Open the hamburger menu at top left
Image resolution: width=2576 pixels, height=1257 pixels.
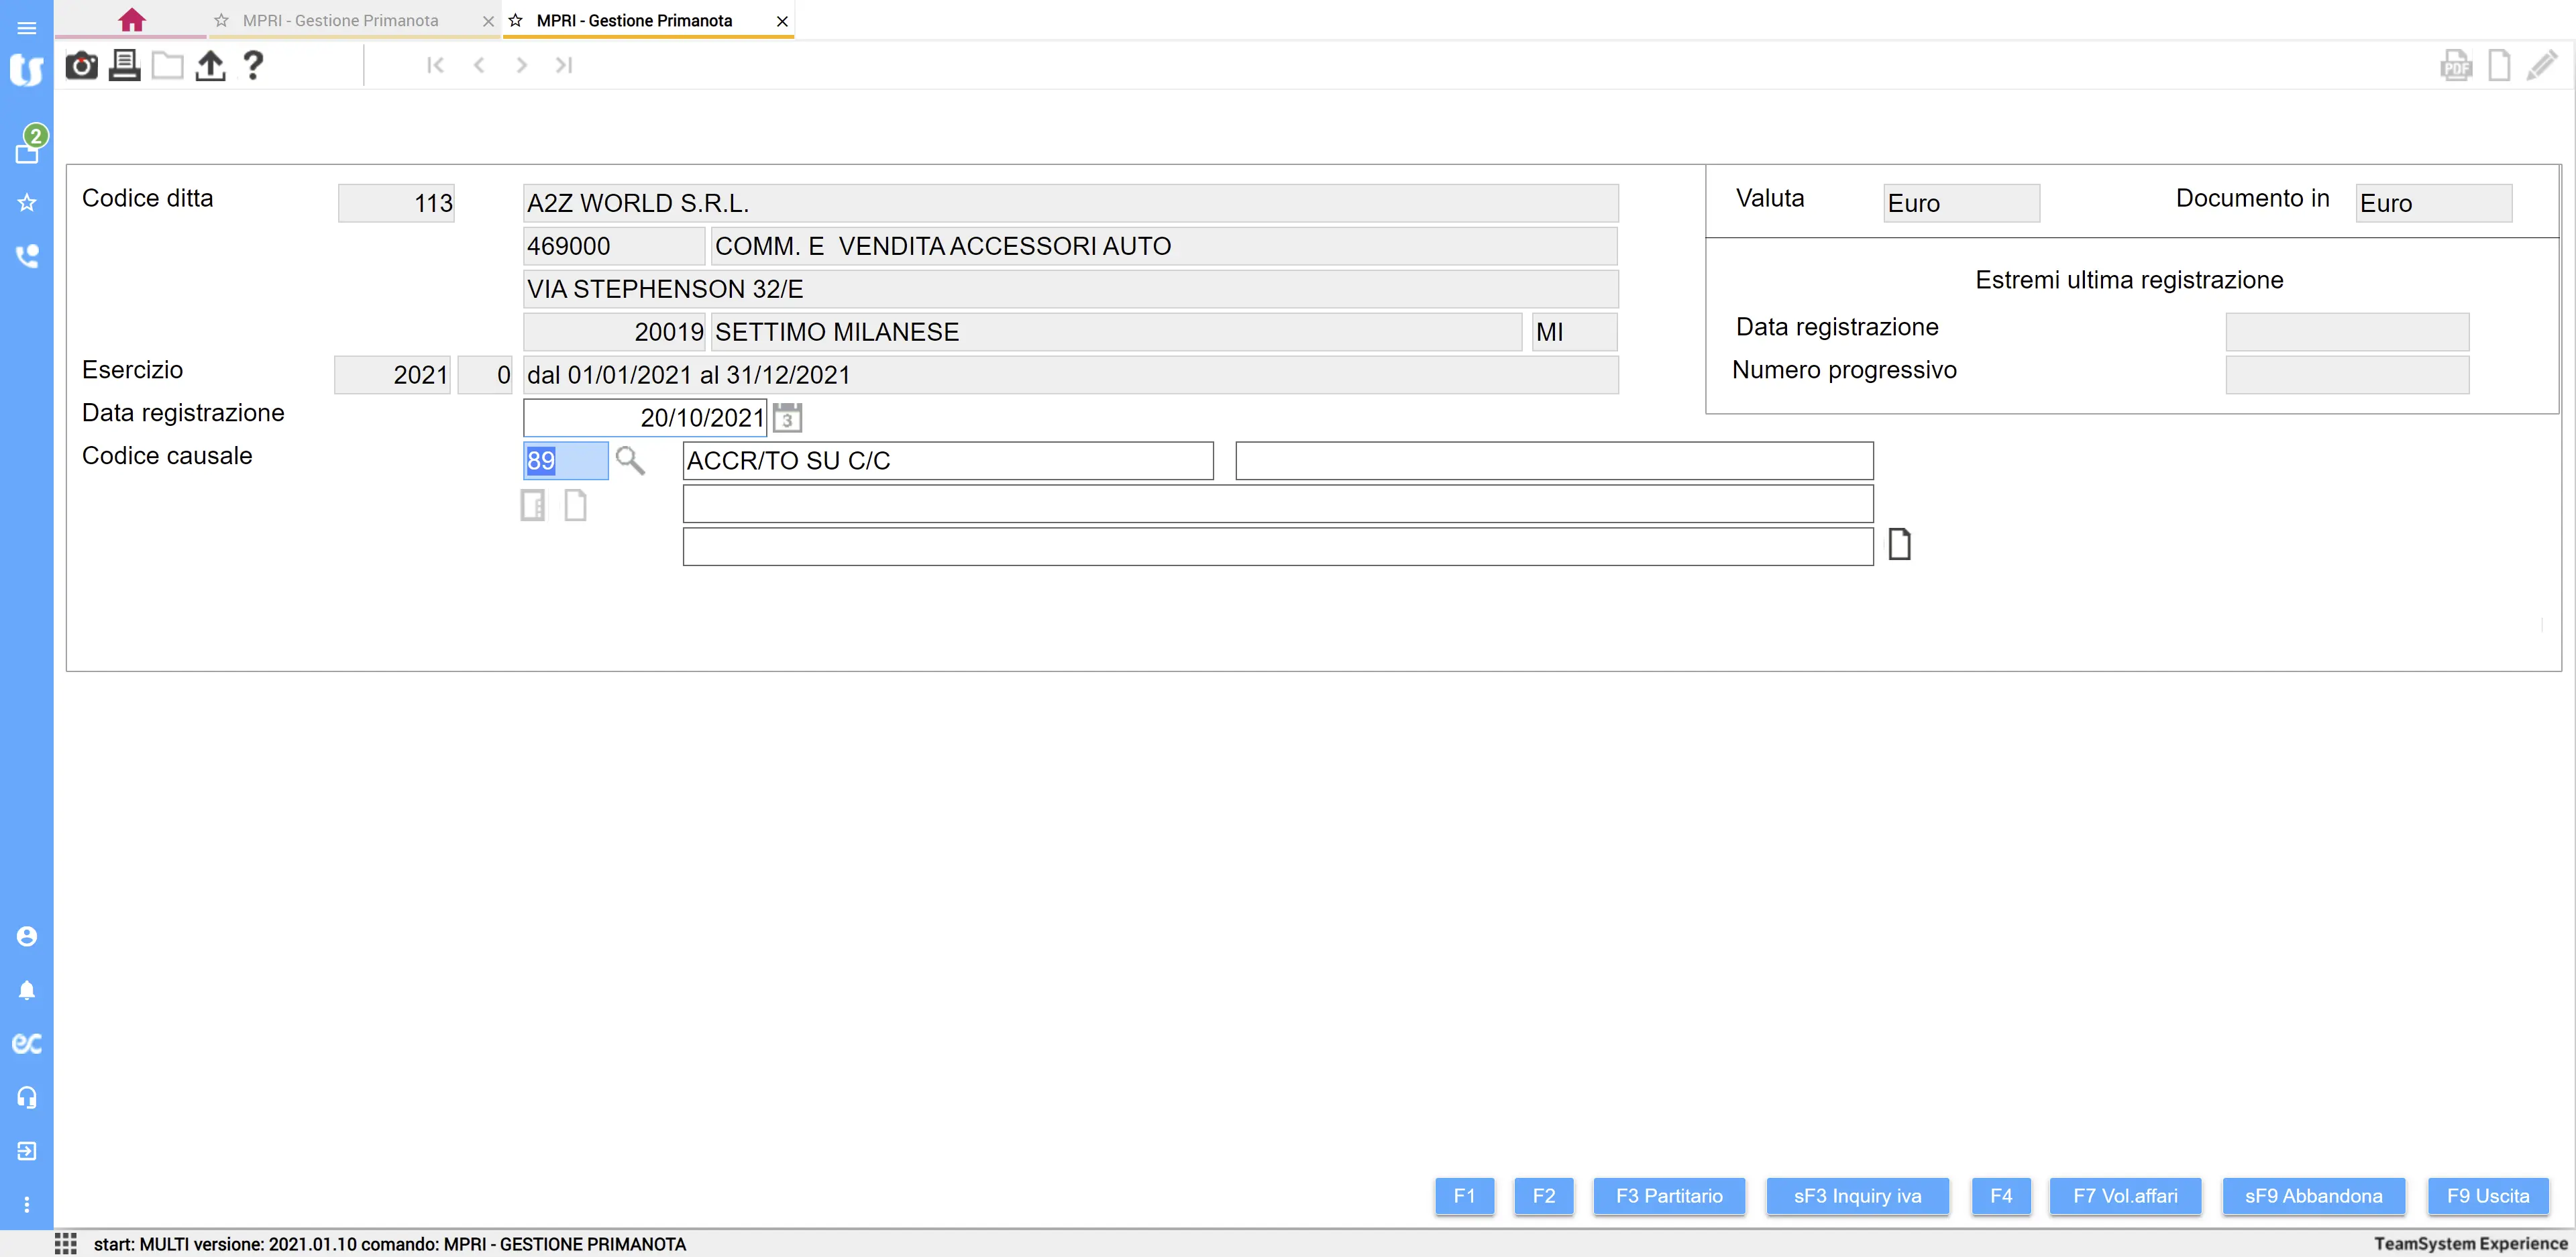[x=27, y=27]
